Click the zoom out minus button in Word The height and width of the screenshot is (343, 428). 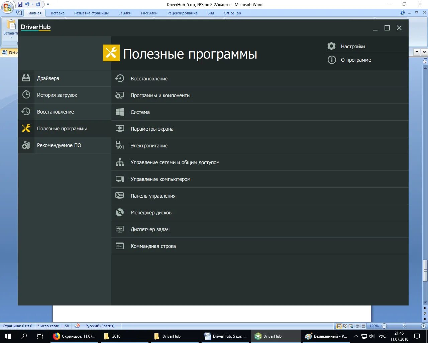(384, 326)
